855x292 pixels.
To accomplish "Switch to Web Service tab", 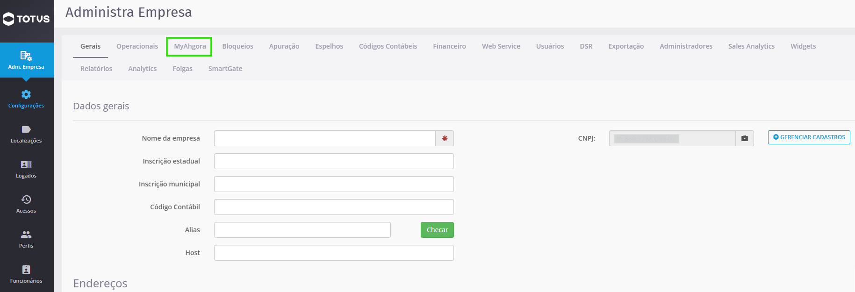I will click(x=501, y=46).
